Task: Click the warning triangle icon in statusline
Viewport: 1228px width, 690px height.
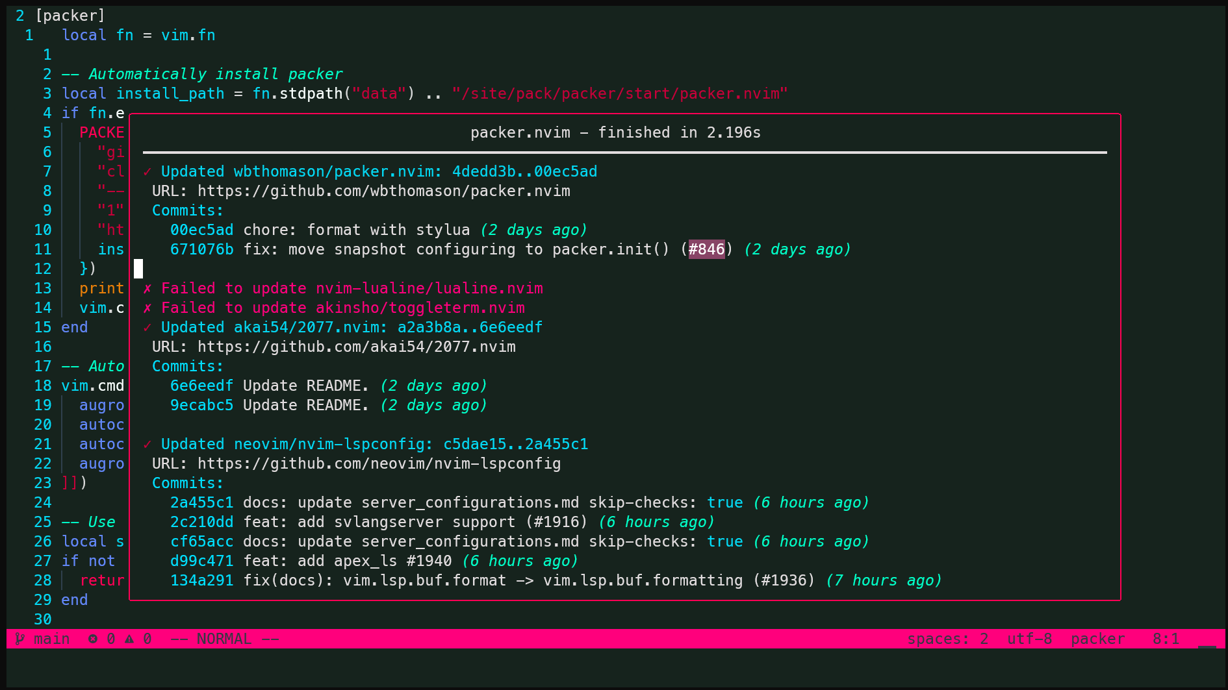Action: 129,639
